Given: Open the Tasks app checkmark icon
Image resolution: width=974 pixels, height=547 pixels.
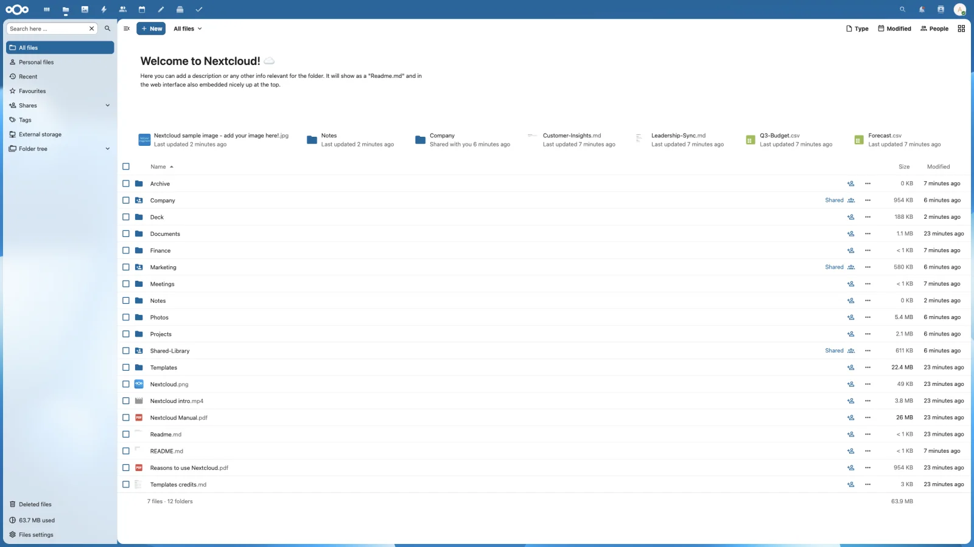Looking at the screenshot, I should click(199, 10).
